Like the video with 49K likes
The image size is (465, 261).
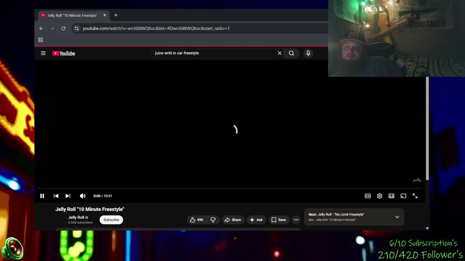(x=197, y=220)
